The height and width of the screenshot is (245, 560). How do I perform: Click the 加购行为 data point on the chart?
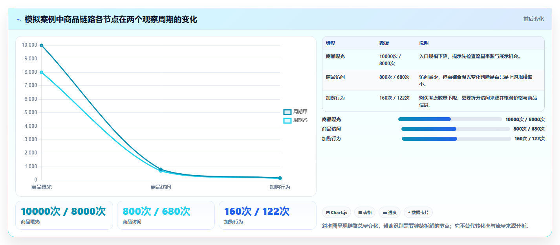point(280,178)
